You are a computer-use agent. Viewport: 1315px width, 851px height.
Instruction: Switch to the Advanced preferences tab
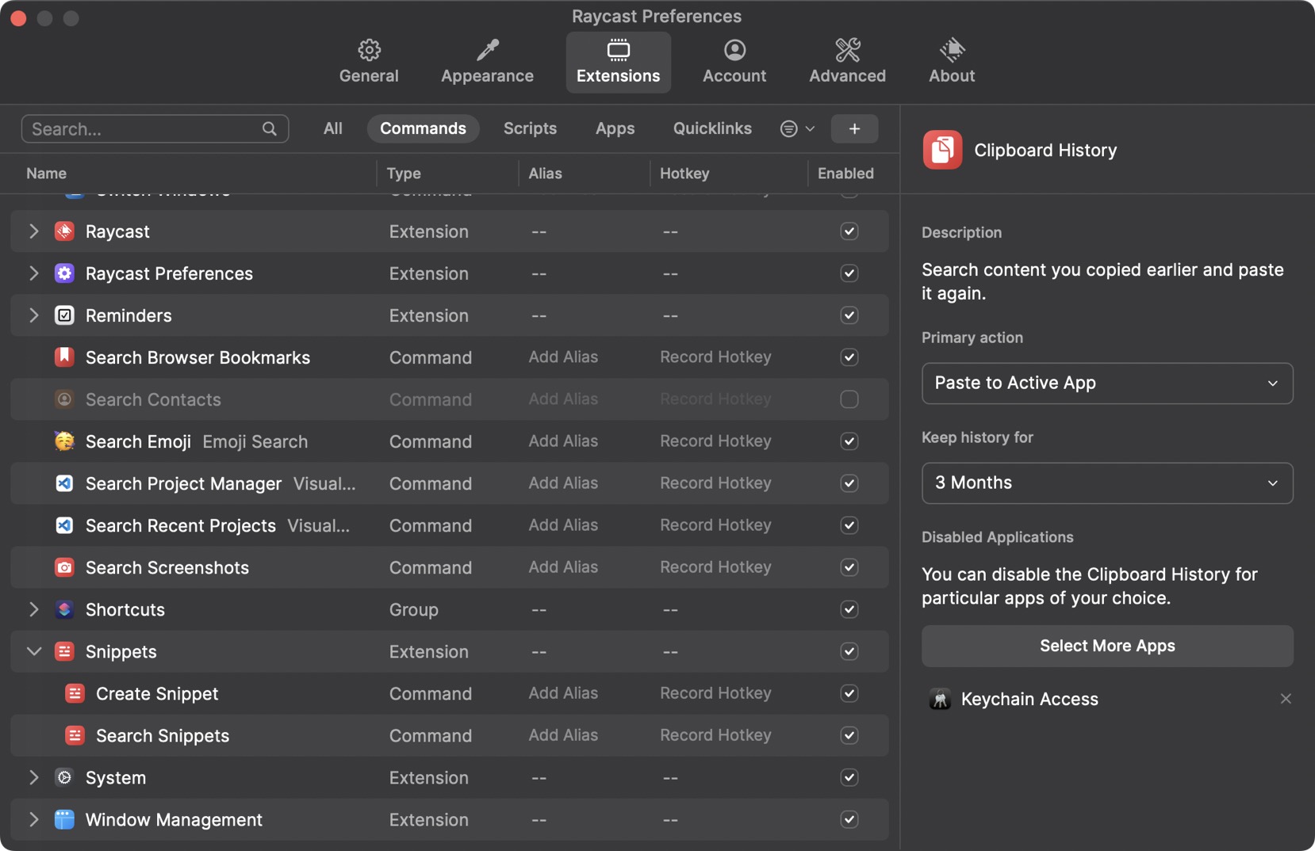pos(846,62)
